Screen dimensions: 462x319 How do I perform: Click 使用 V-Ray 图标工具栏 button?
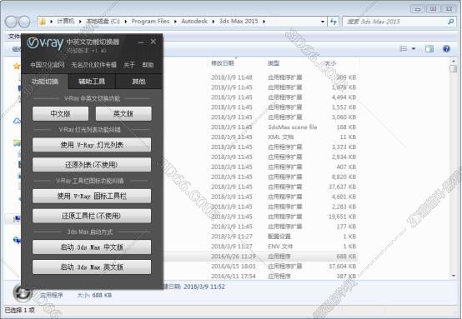[x=92, y=196]
